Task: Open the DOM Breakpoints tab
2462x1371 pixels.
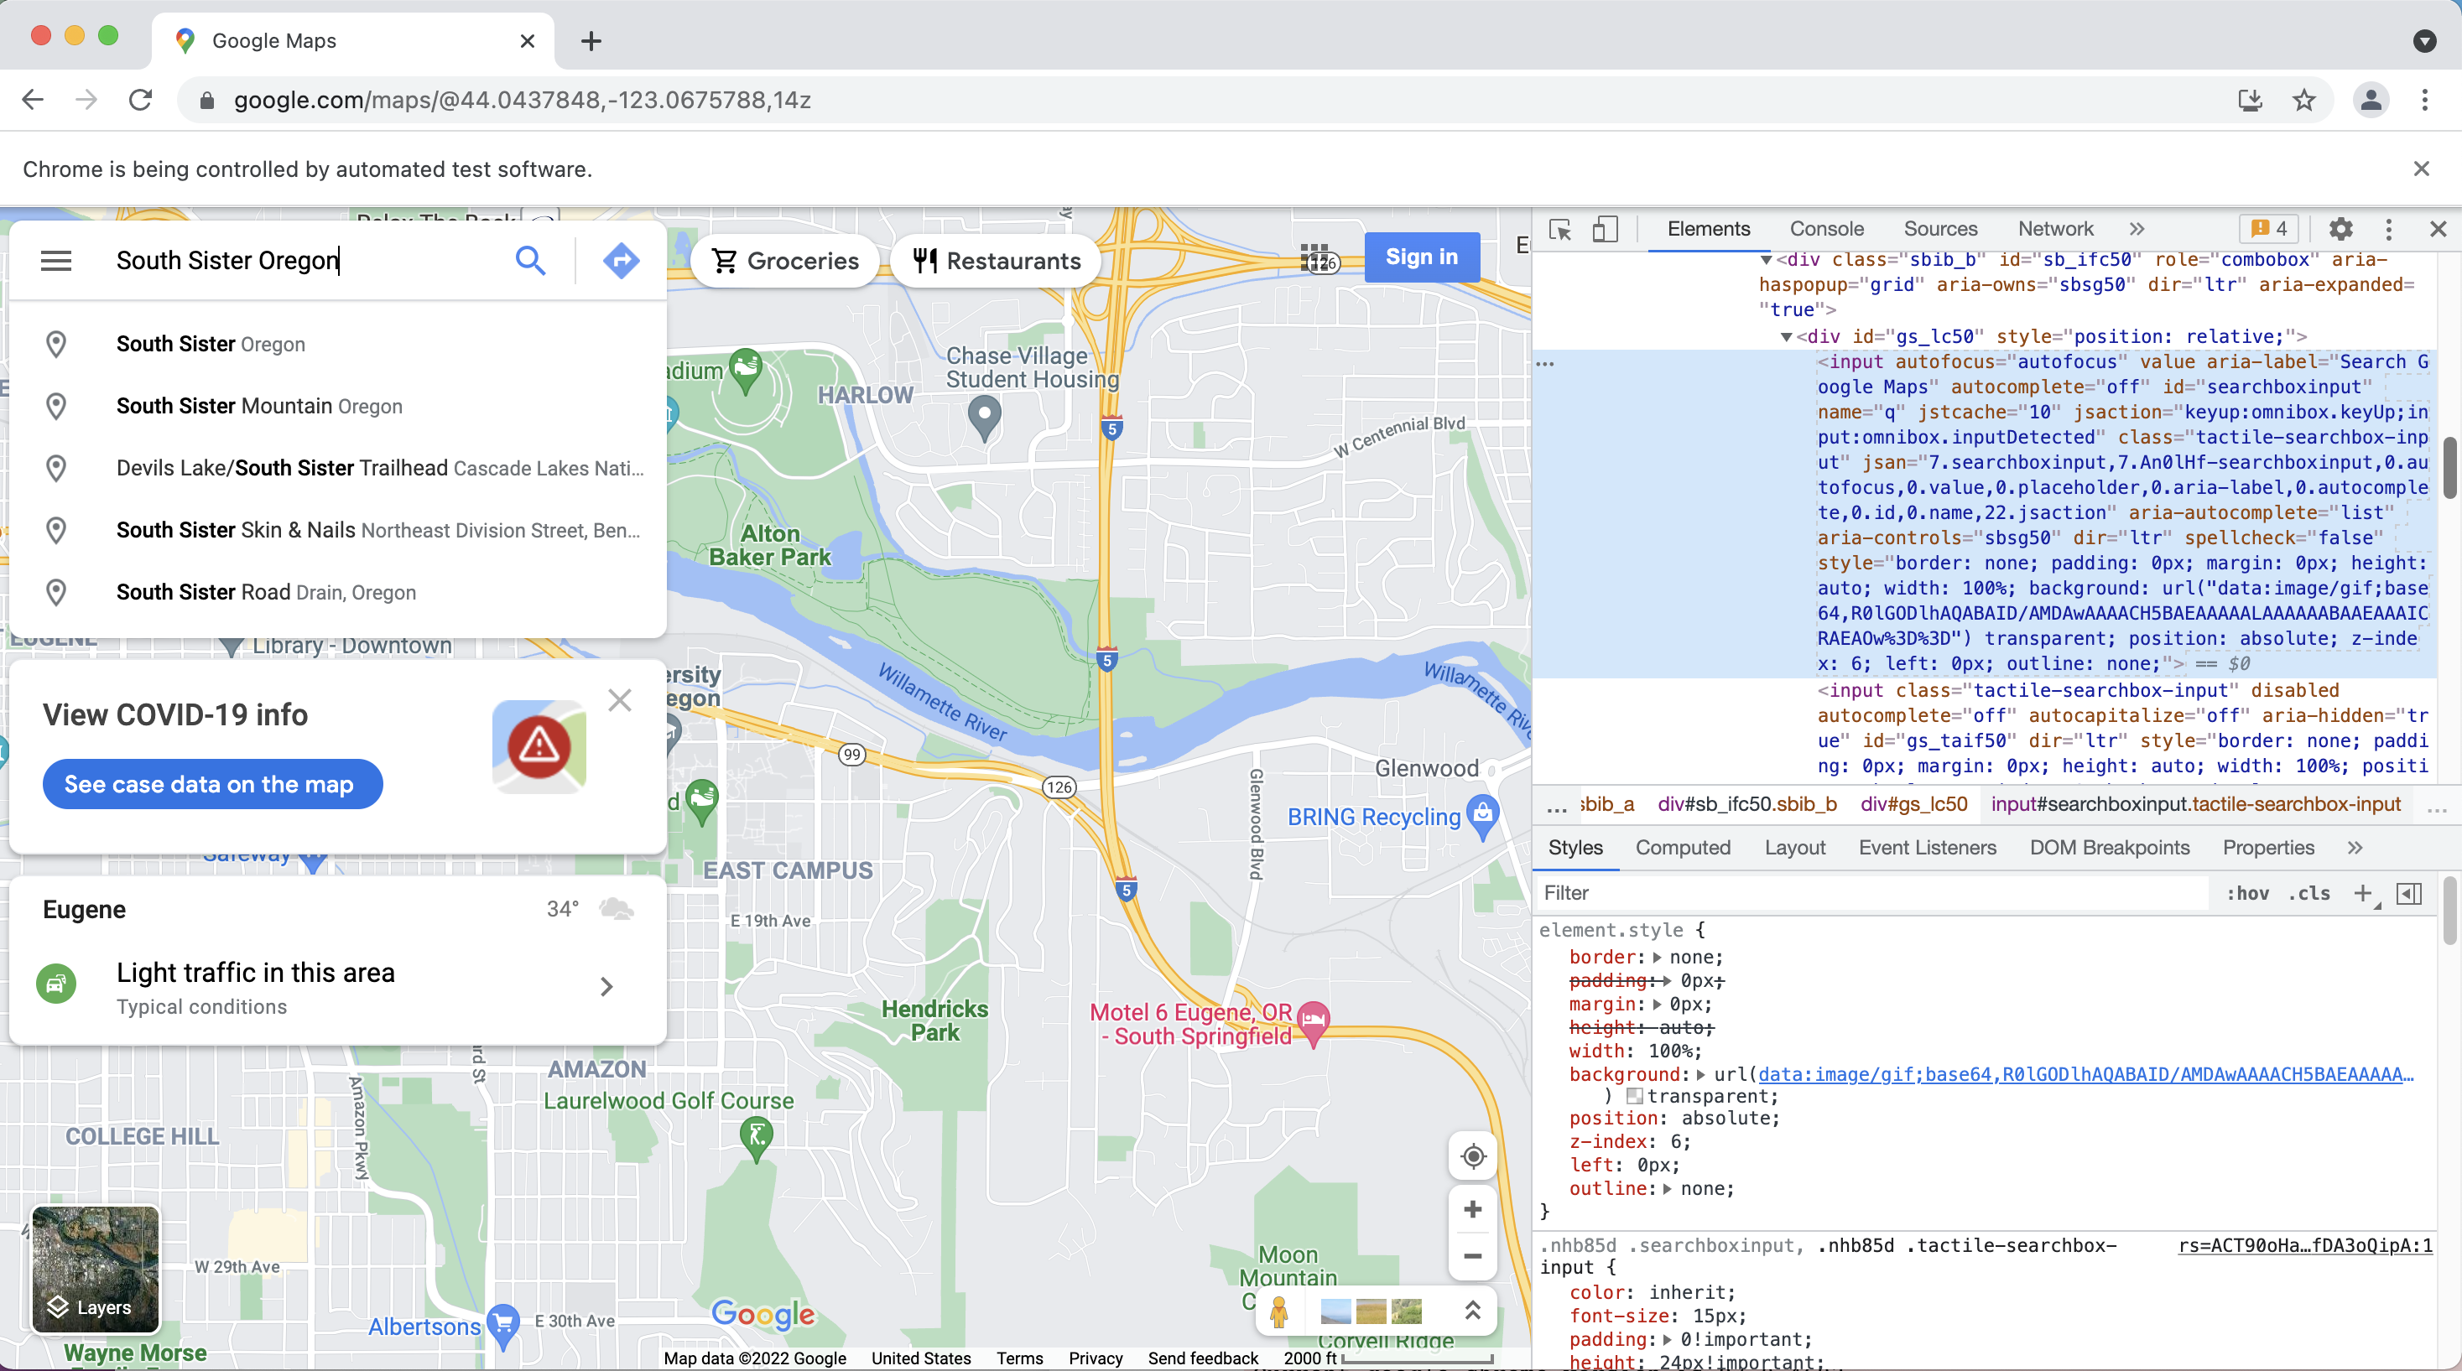Action: pos(2110,848)
